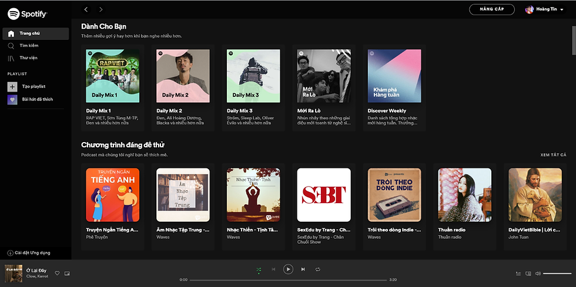Click the NÂNG CẤP upgrade button

[491, 9]
